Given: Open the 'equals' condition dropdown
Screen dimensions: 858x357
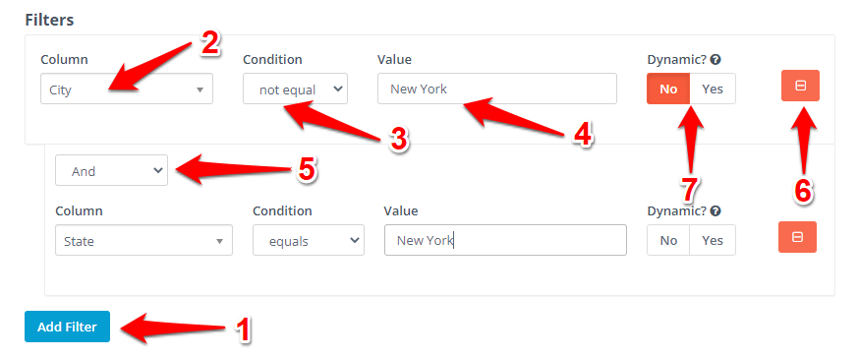Looking at the screenshot, I should pos(308,240).
